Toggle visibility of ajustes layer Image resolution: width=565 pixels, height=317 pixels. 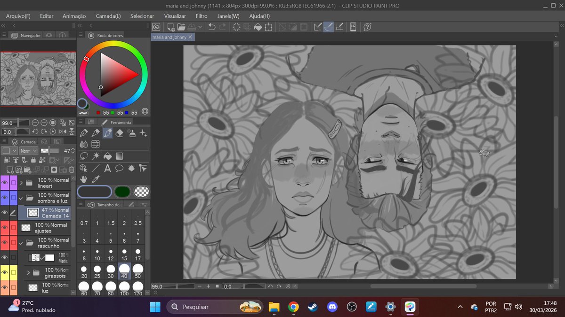coord(5,228)
